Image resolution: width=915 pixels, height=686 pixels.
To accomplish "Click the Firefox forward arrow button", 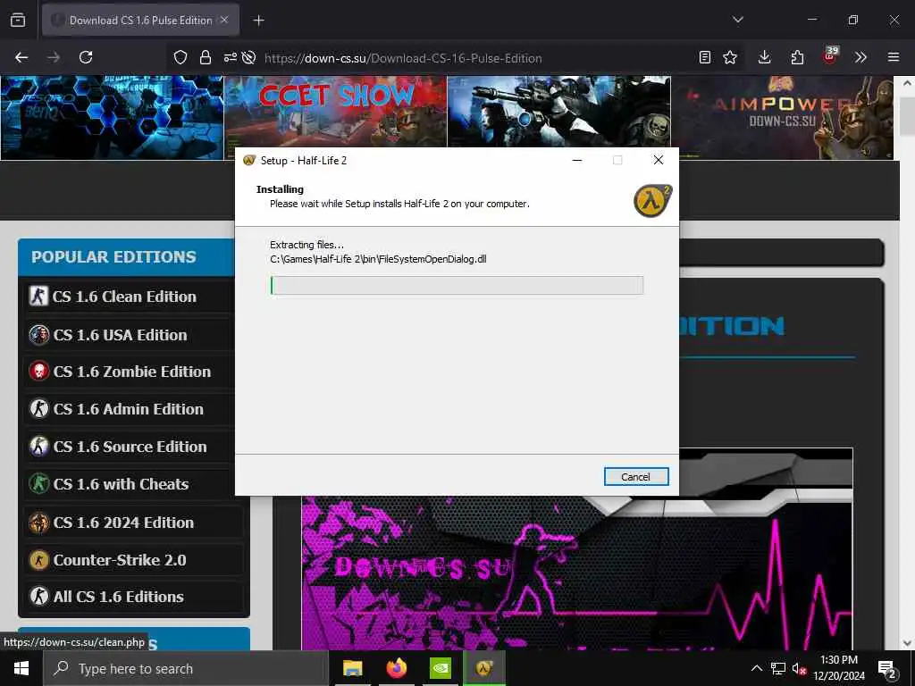I will point(54,57).
